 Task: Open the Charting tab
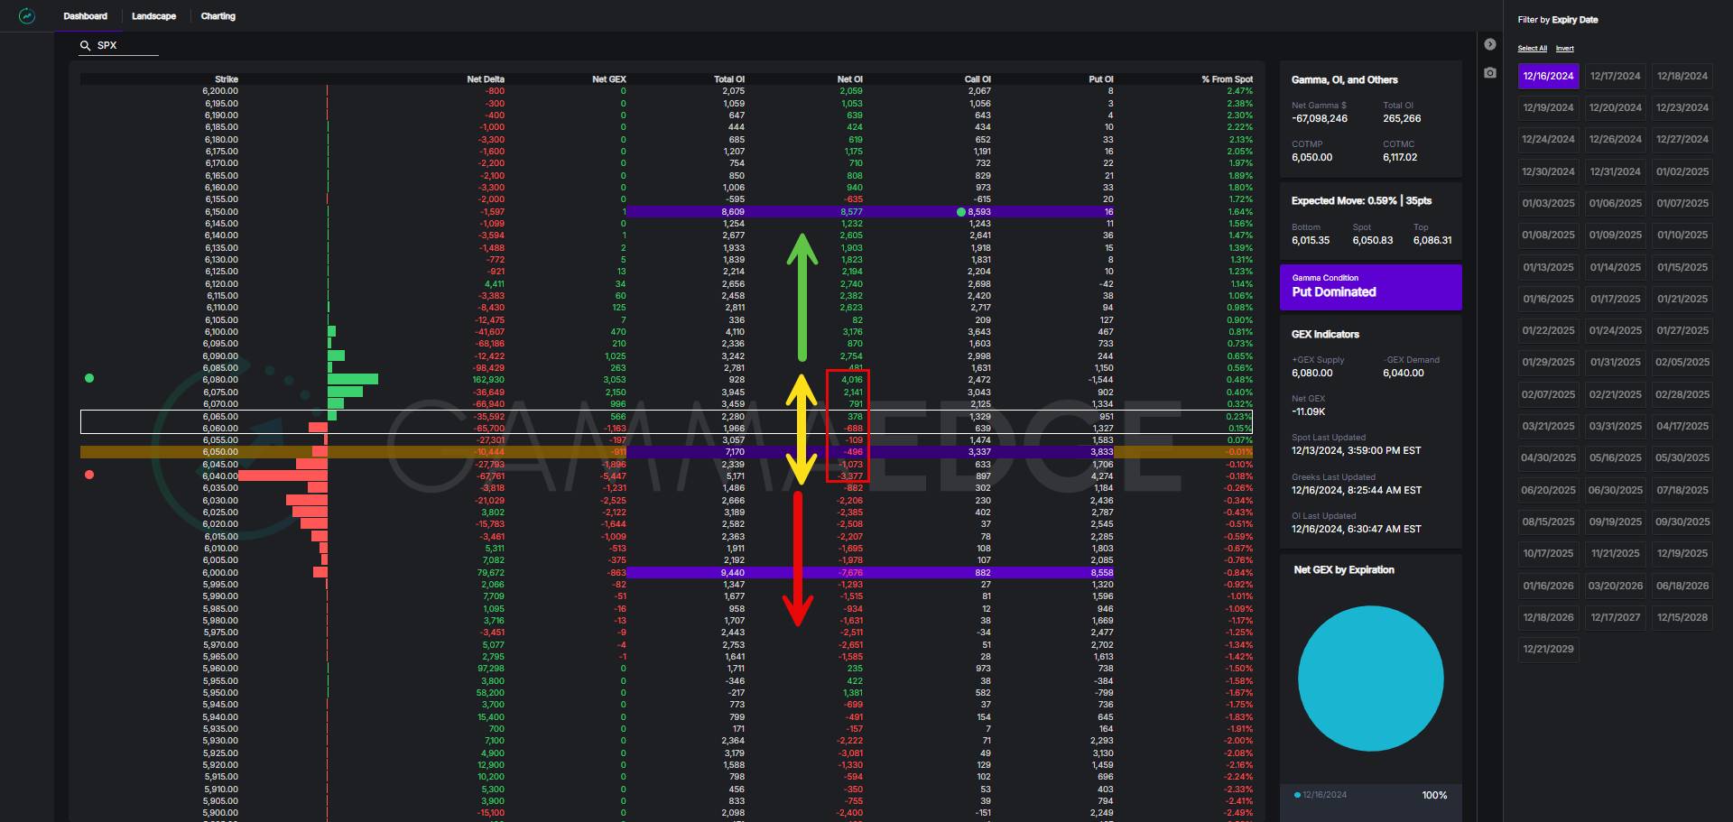[x=218, y=16]
